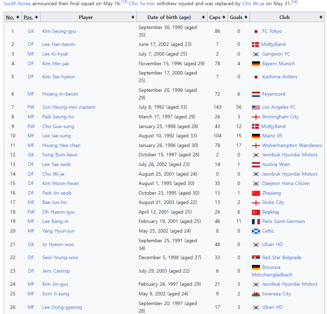Click the Netherlands flag beside Feyenoord
The width and height of the screenshot is (327, 314).
[x=256, y=94]
